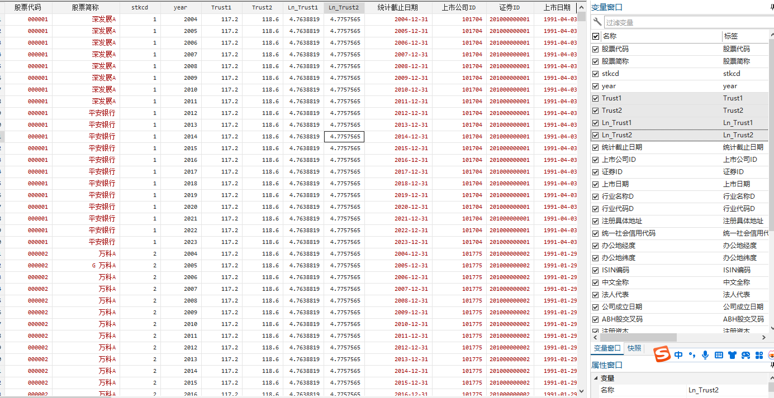Click the 证券ID column header
The image size is (774, 398).
[510, 7]
